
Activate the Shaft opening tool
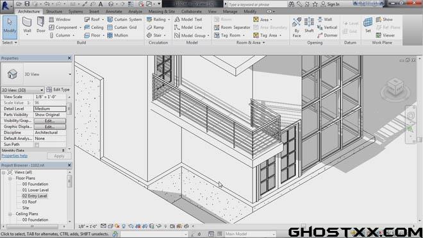(309, 25)
